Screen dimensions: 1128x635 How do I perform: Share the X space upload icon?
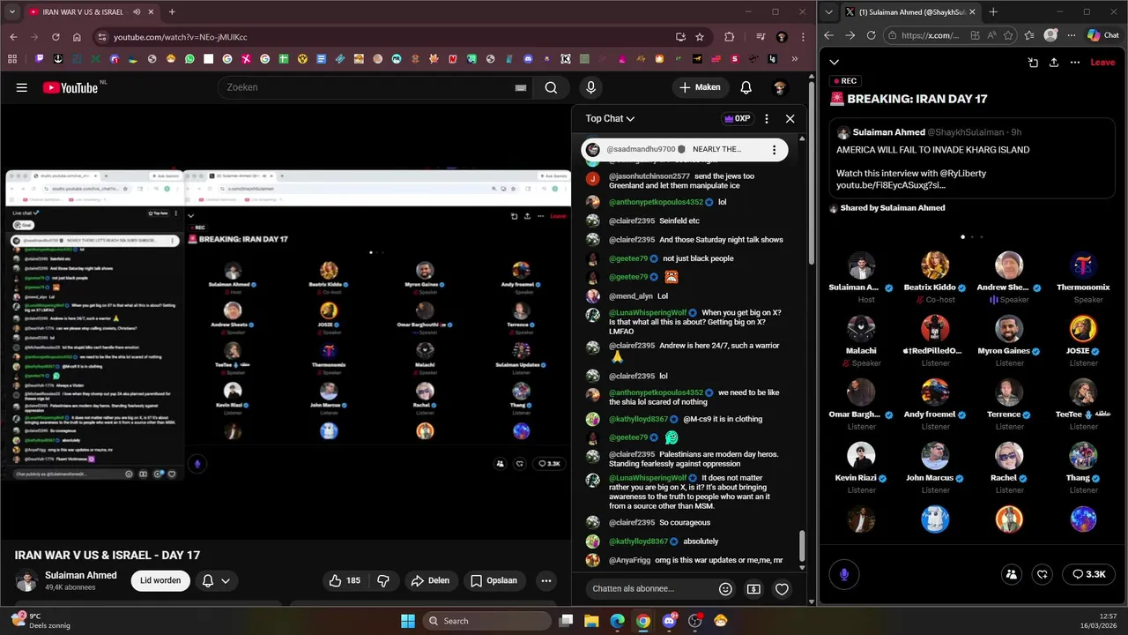coord(1053,63)
